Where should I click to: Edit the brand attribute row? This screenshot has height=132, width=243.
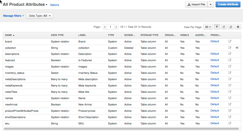[x=230, y=41]
